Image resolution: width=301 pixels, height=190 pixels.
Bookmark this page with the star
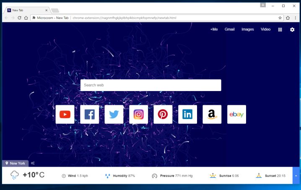(280, 18)
